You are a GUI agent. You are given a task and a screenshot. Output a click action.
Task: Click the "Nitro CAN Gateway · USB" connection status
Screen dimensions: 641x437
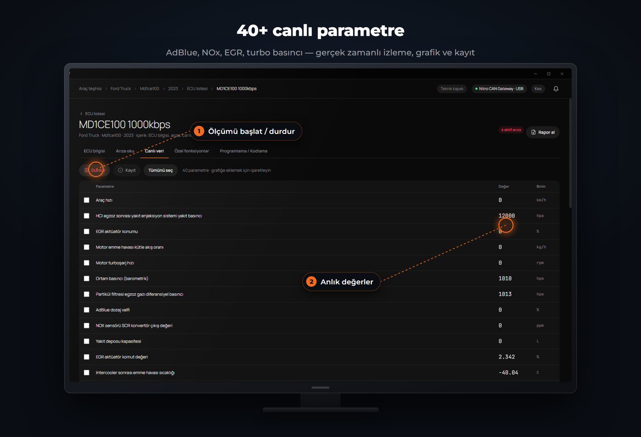tap(500, 89)
